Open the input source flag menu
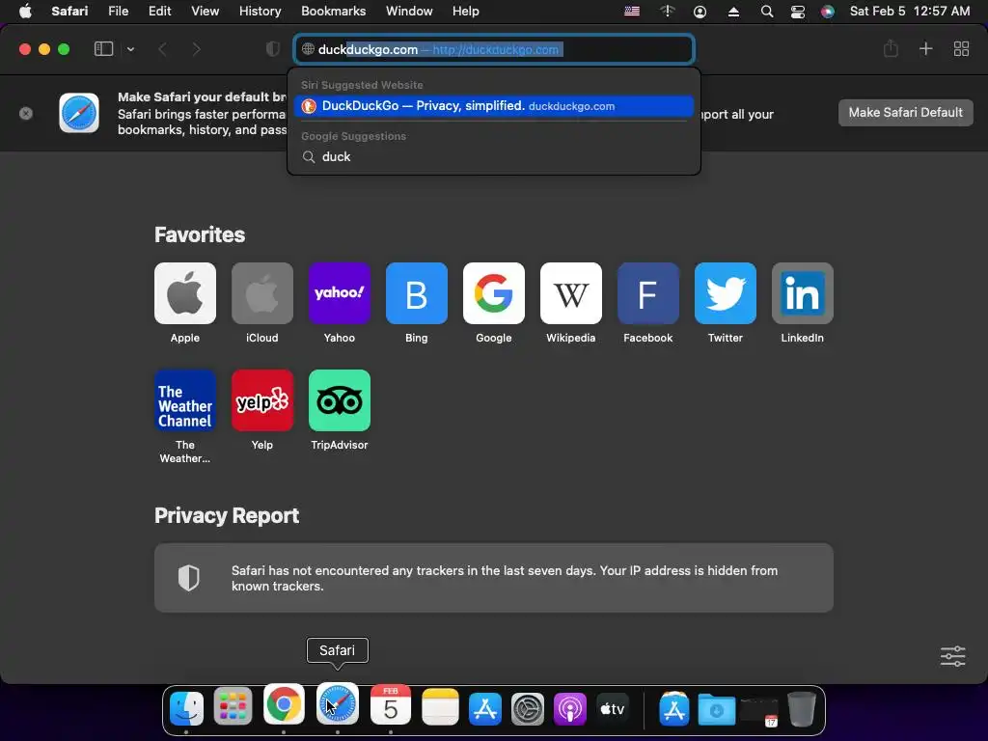Screen dimensions: 988x741 [632, 12]
